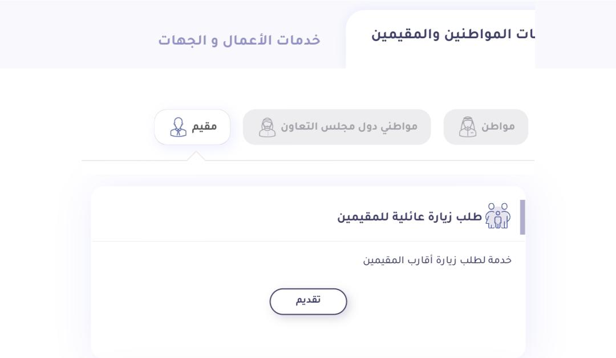Click the GCC citizen headdress icon
Screen dimensions: 616x358
(267, 127)
